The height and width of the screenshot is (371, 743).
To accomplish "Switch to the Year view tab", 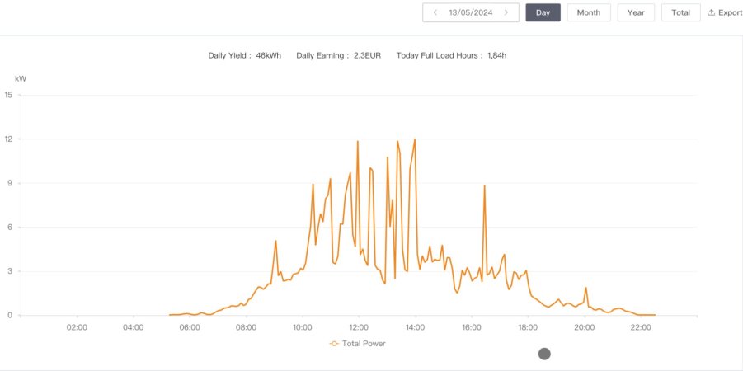I will pos(636,12).
